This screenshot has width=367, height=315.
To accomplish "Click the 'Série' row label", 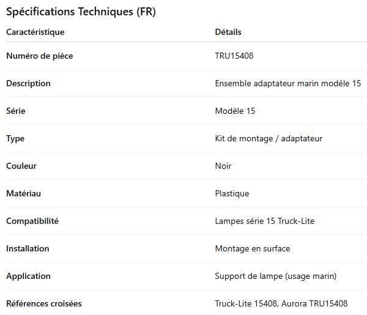I will [16, 111].
